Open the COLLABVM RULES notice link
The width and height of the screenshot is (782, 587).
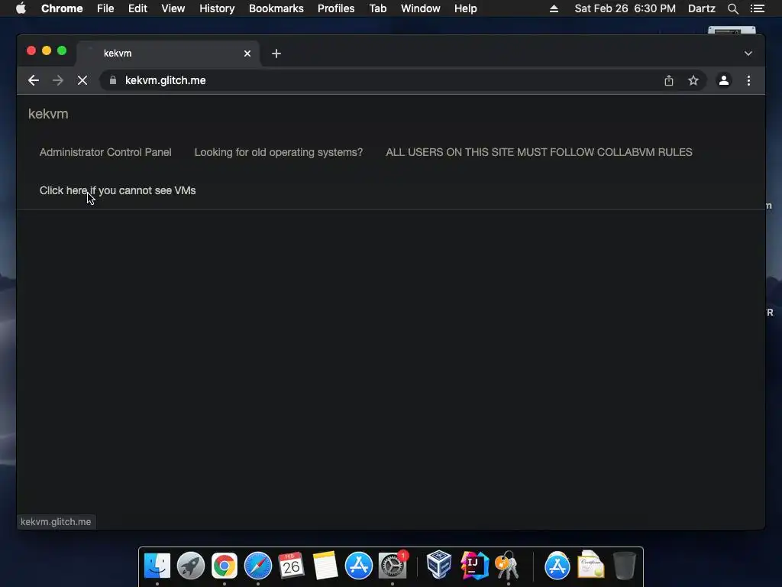(538, 152)
